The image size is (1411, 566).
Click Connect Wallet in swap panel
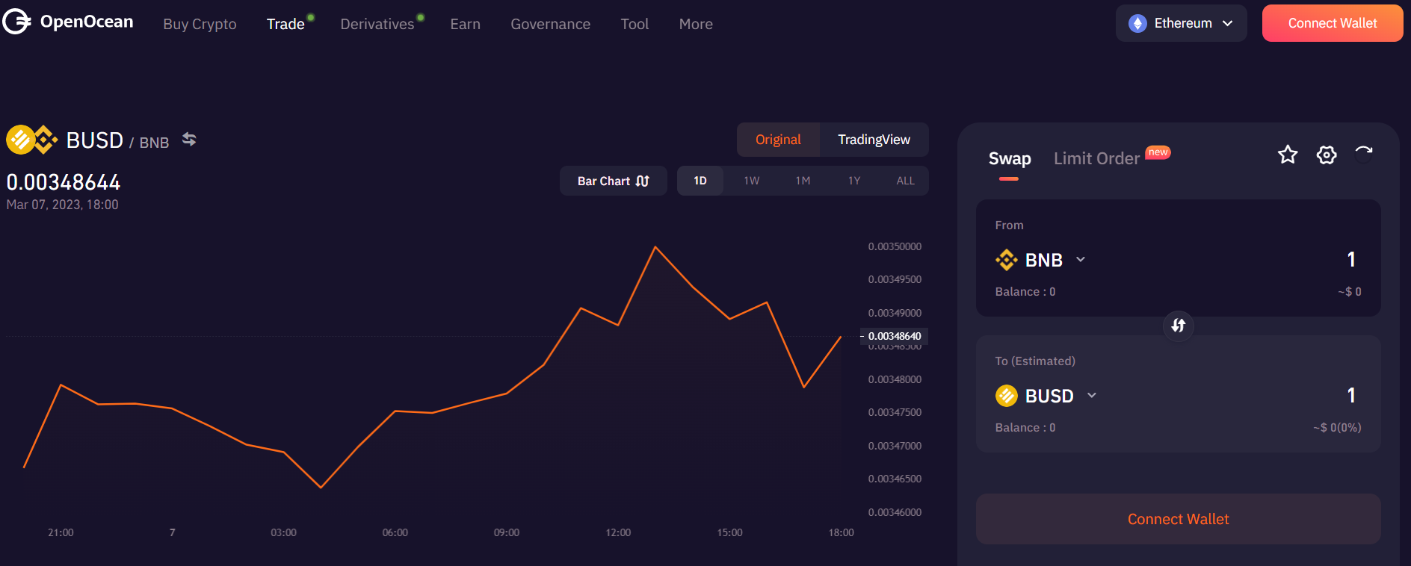point(1178,519)
